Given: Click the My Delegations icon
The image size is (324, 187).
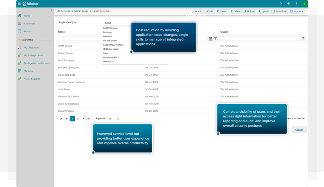Looking at the screenshot, I should click(x=20, y=47).
